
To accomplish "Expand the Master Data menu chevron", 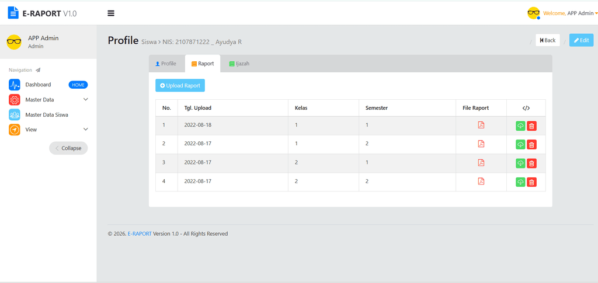I will (x=85, y=99).
